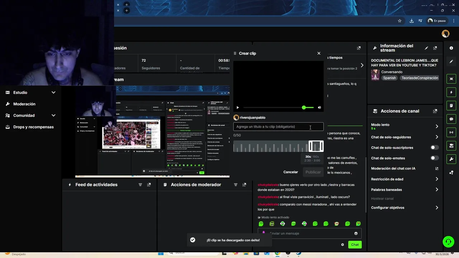The height and width of the screenshot is (258, 459).
Task: Click username riverojuanpablo
Action: (252, 118)
